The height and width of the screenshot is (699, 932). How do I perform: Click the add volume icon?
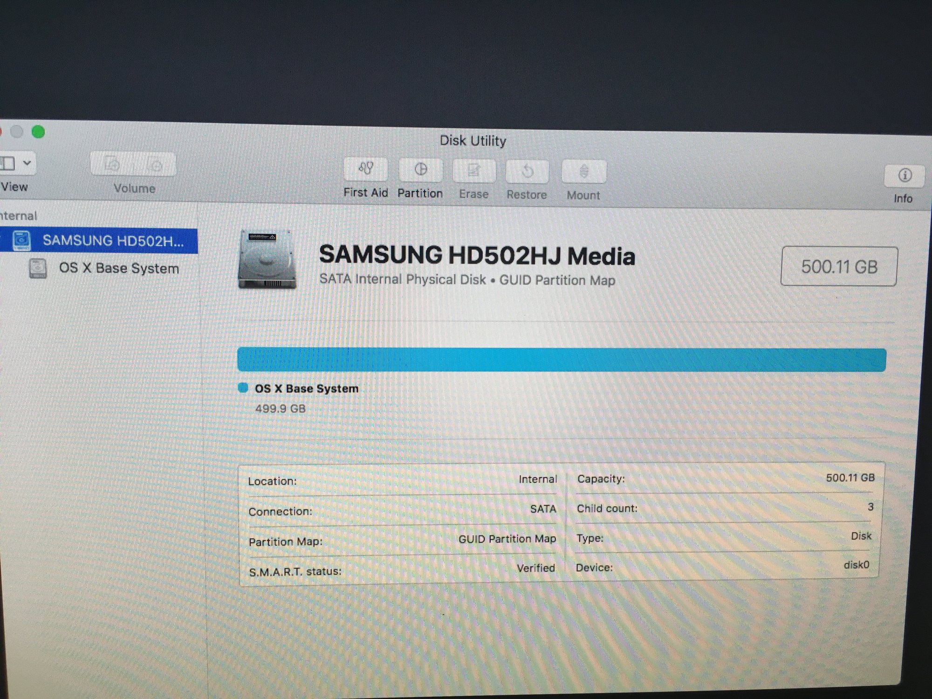pos(113,164)
